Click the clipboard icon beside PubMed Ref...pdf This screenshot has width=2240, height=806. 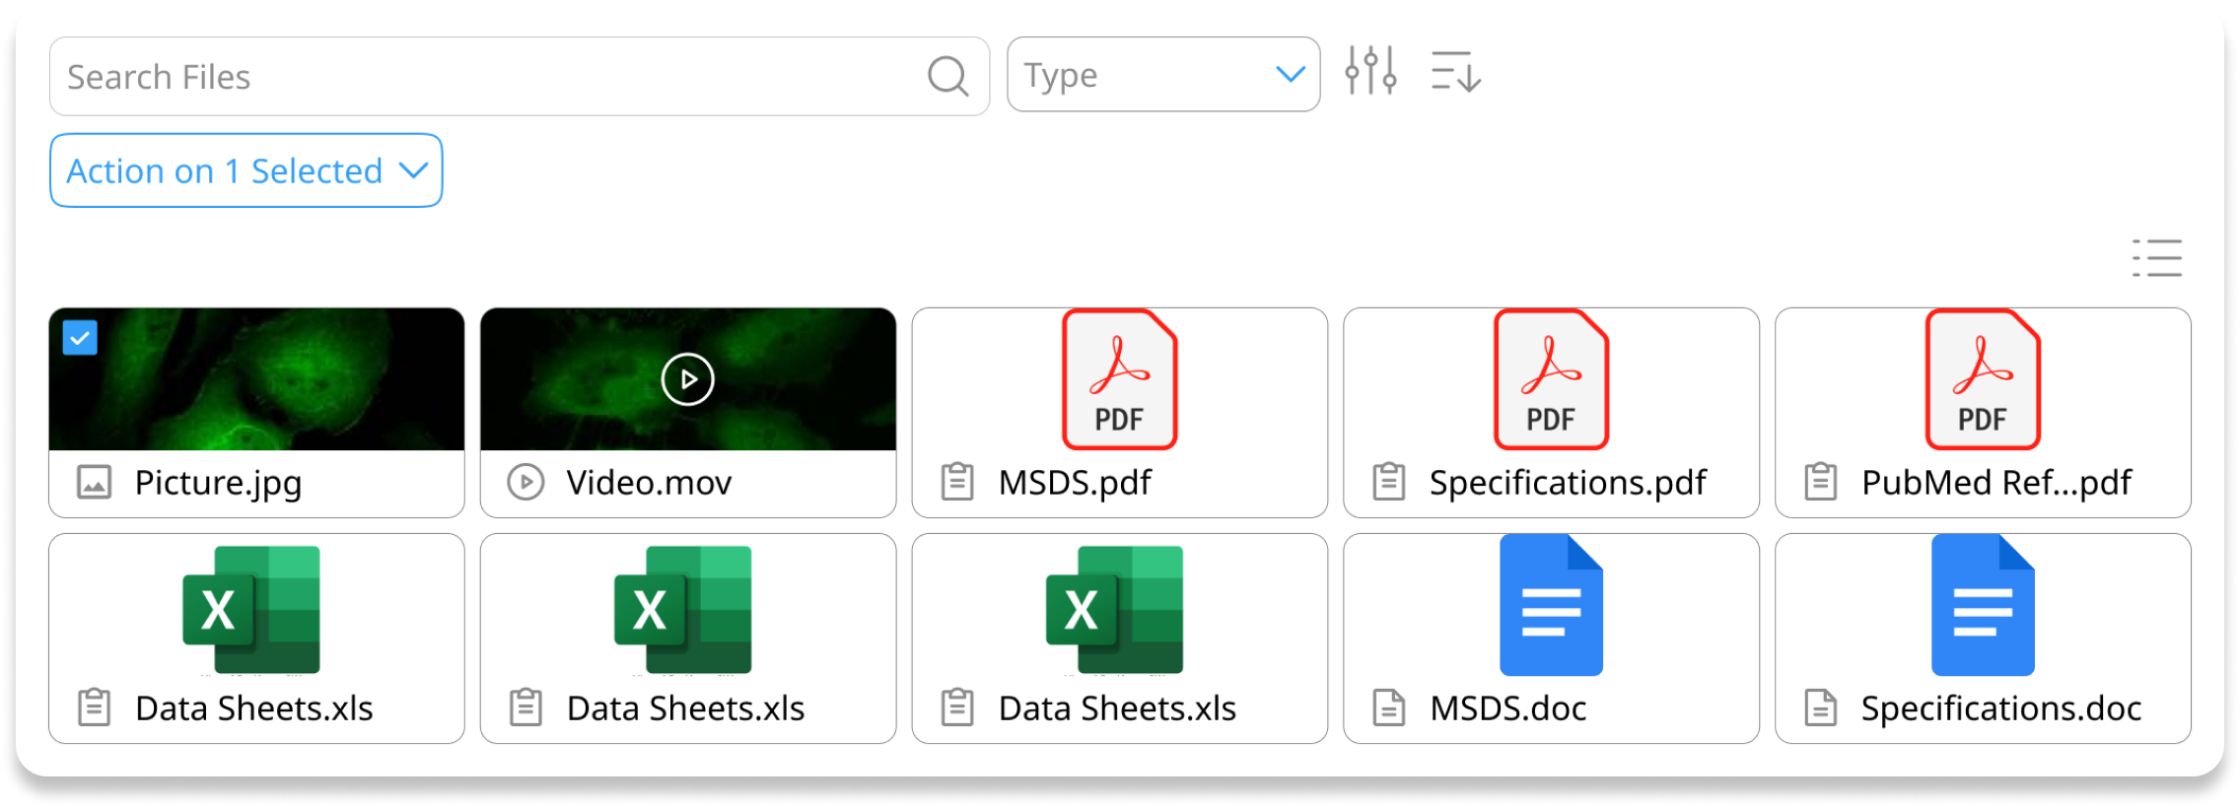[1821, 482]
